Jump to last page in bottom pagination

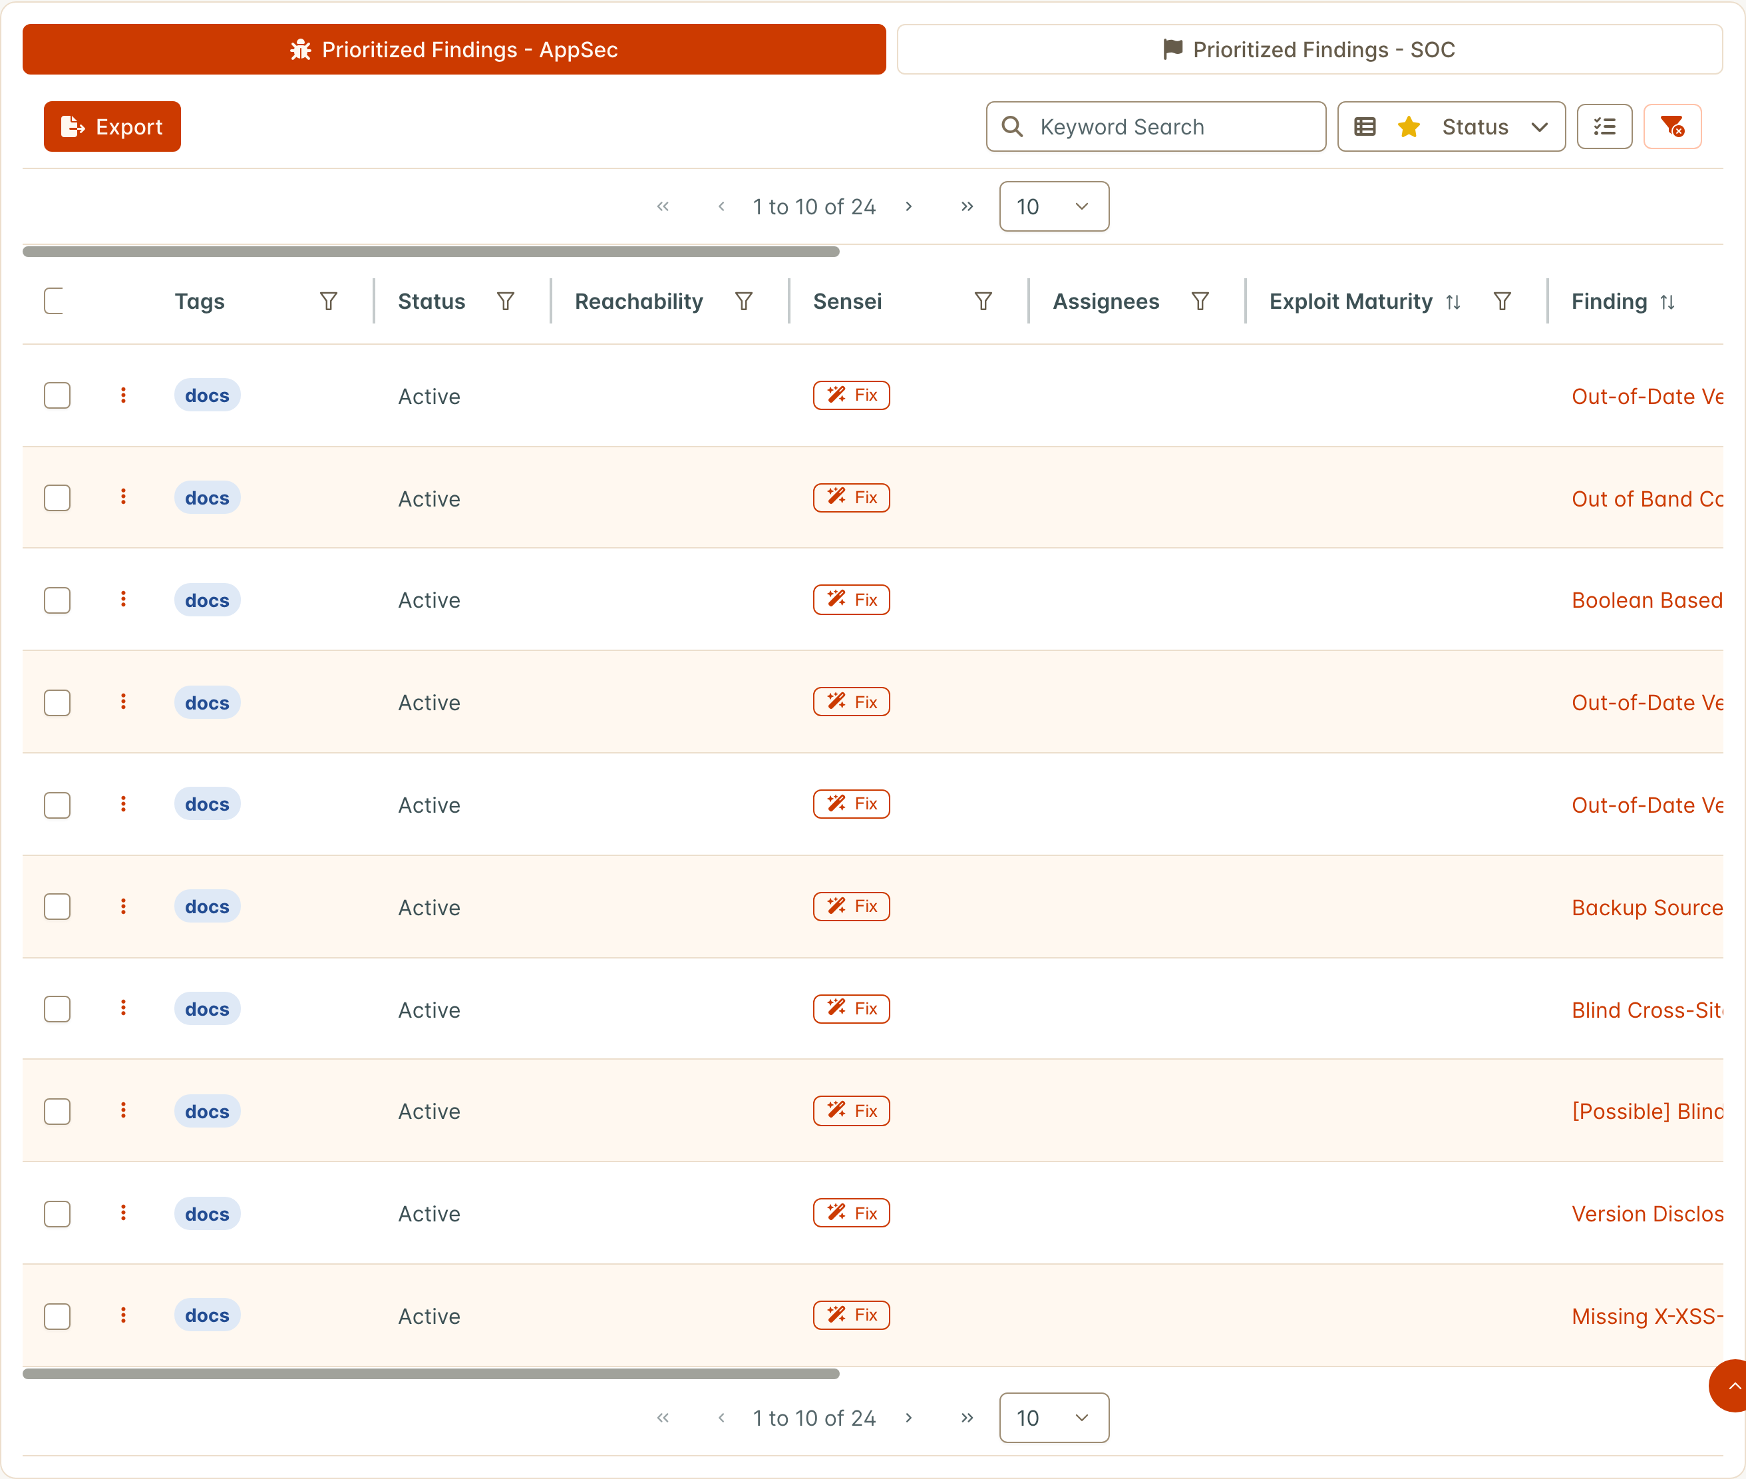click(x=967, y=1418)
